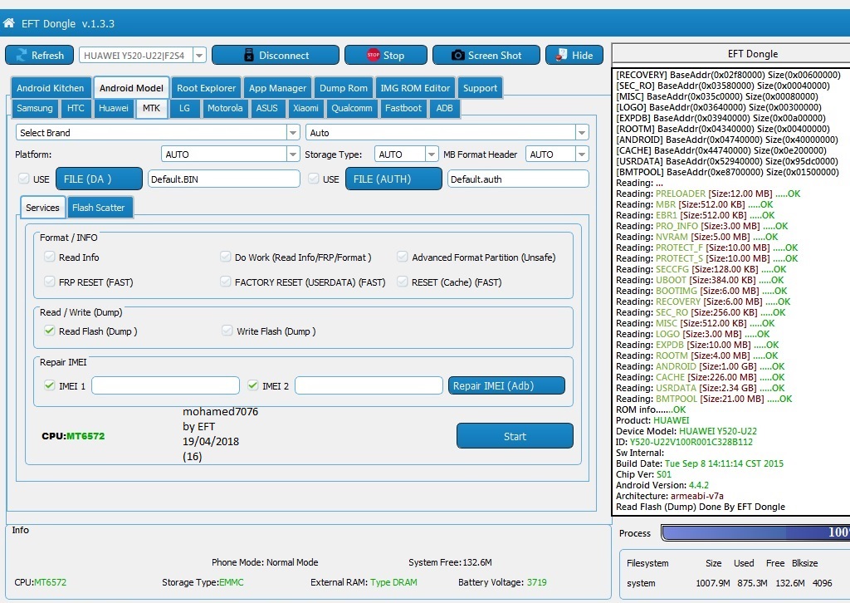Click the Start button
The width and height of the screenshot is (850, 603).
point(515,435)
